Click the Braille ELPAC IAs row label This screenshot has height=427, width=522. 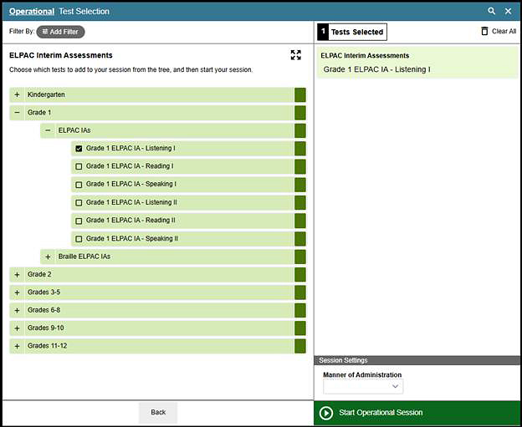pos(84,257)
